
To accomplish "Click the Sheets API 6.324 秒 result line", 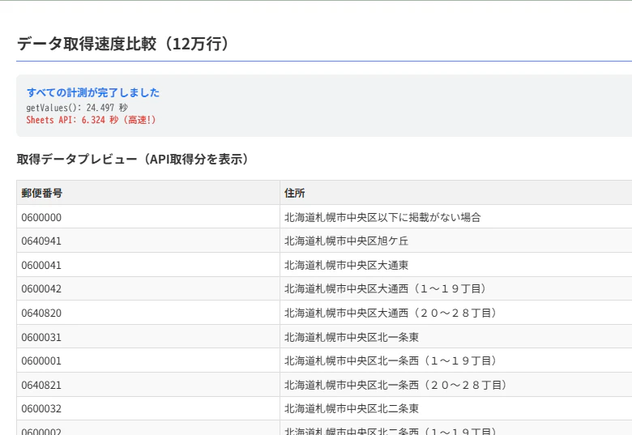I will (91, 120).
